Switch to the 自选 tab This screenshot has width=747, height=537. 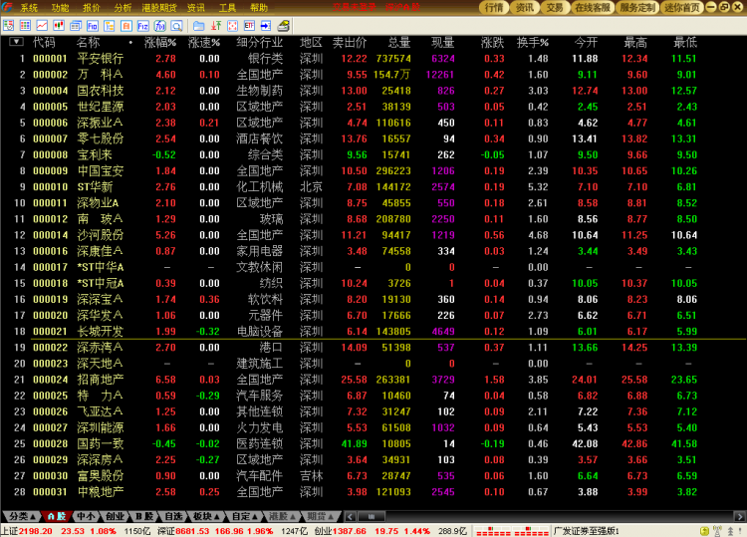(173, 516)
